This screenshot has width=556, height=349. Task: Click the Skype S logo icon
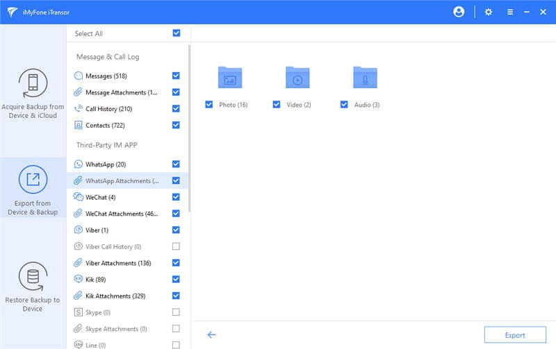point(79,312)
